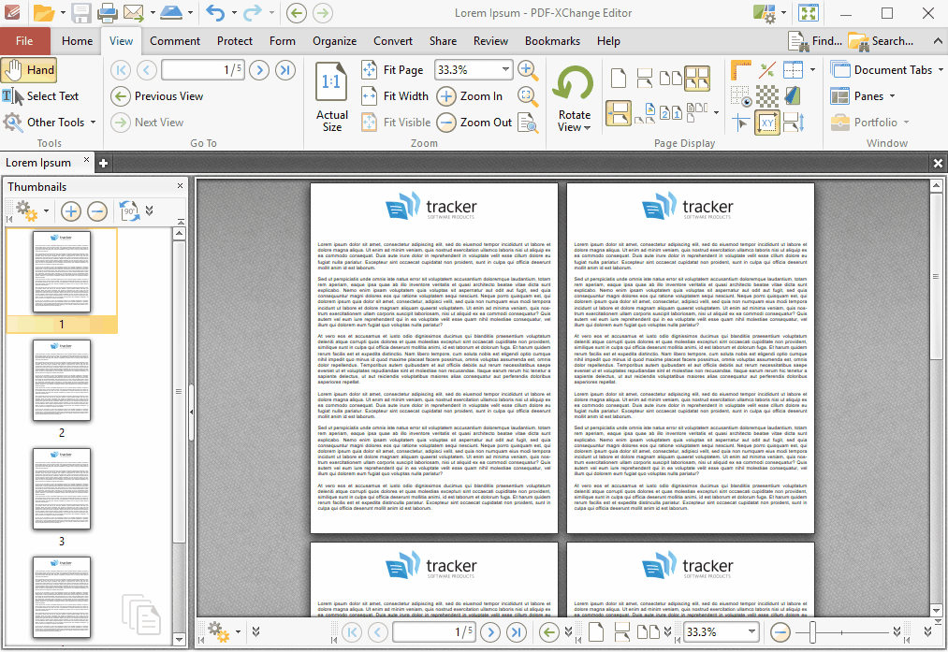The width and height of the screenshot is (948, 652).
Task: Click the UI options icon near title
Action: click(765, 13)
